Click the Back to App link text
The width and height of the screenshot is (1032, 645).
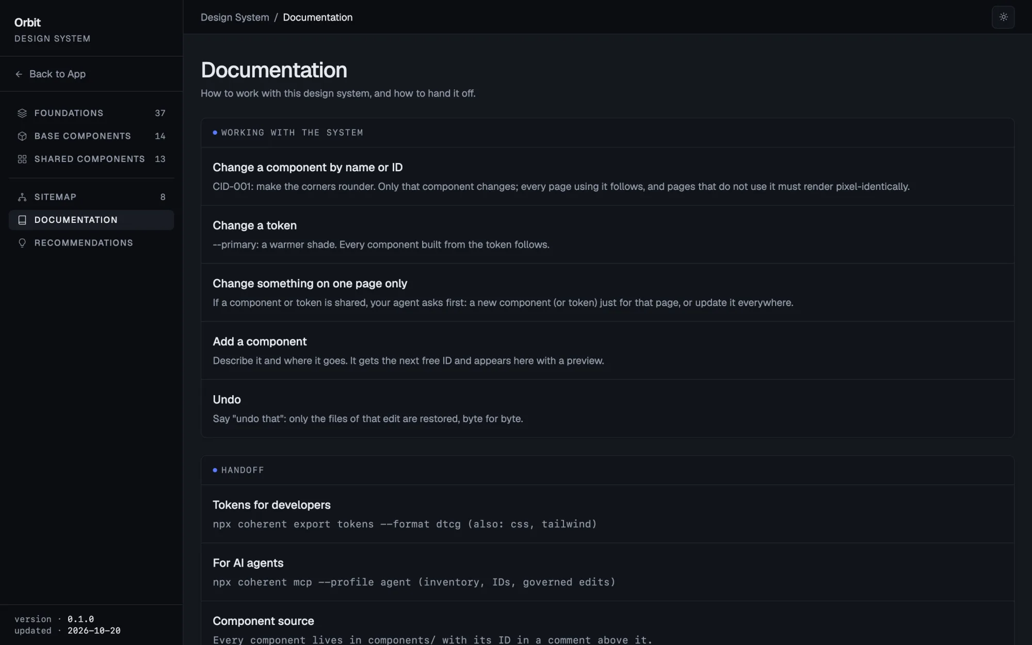click(57, 74)
